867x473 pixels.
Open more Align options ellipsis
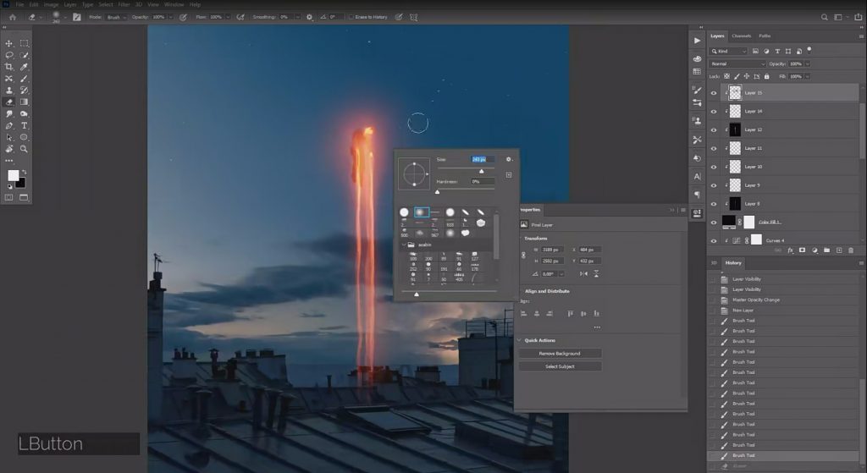point(597,327)
